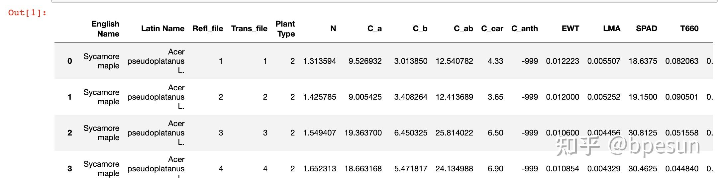The image size is (719, 178).
Task: Click the C_ab value 25.814022
Action: click(454, 133)
